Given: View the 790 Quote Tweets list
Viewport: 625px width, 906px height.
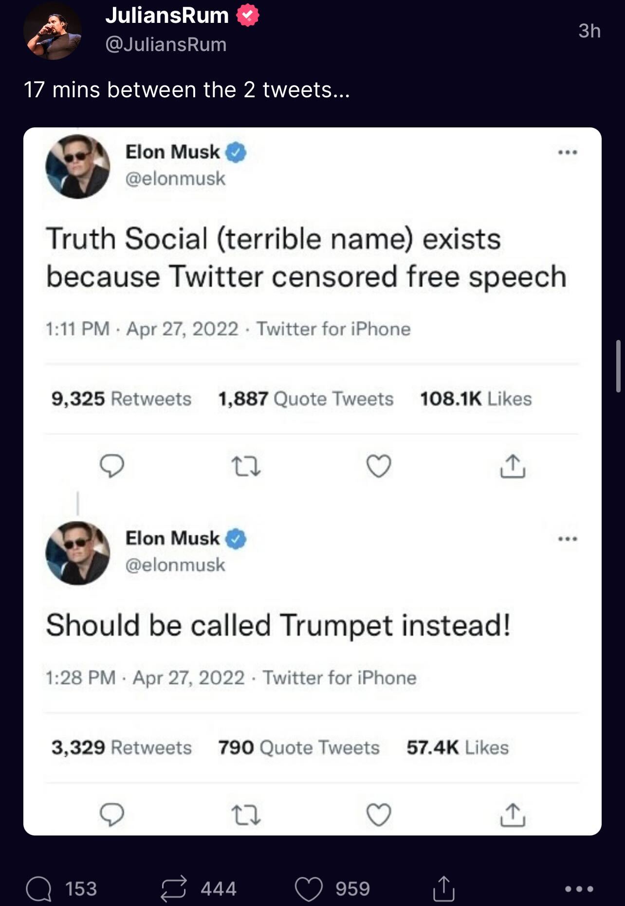Looking at the screenshot, I should 299,747.
